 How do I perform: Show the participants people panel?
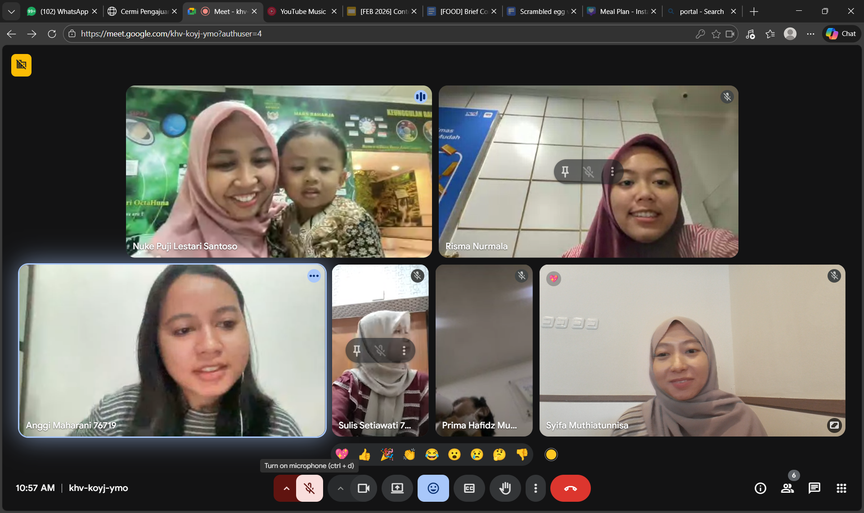coord(787,488)
